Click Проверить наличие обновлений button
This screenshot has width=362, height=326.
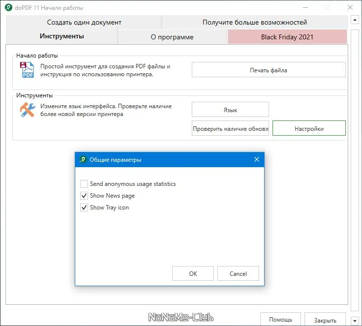(230, 128)
